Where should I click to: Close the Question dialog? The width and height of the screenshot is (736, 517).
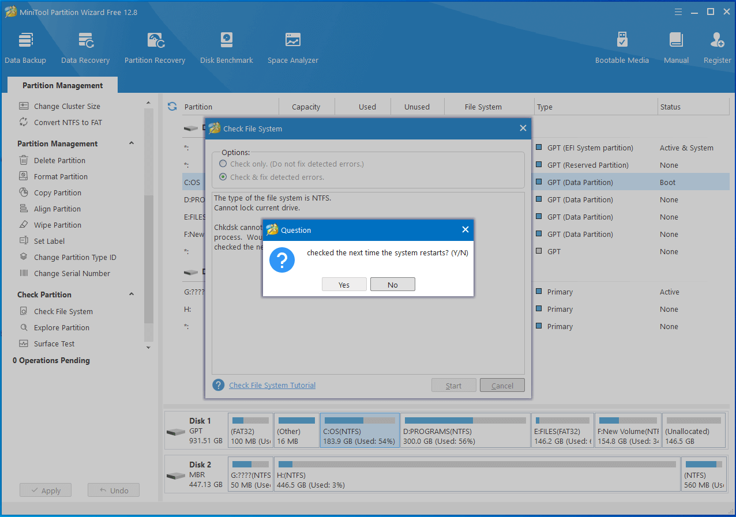point(465,229)
